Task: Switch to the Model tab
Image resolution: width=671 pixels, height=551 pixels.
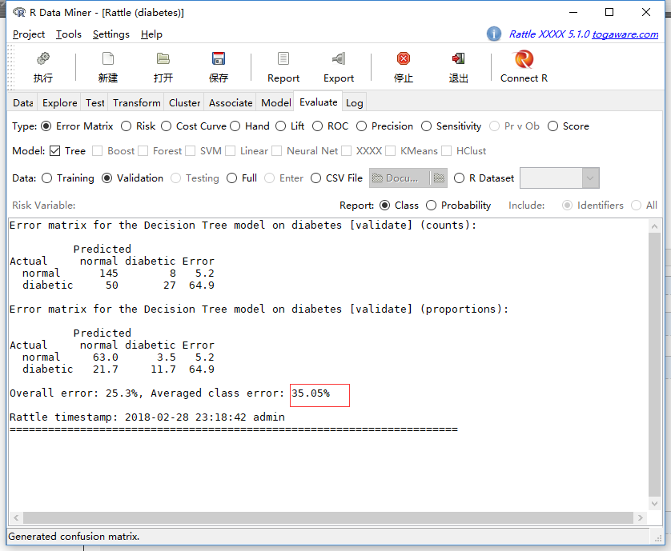Action: (276, 102)
